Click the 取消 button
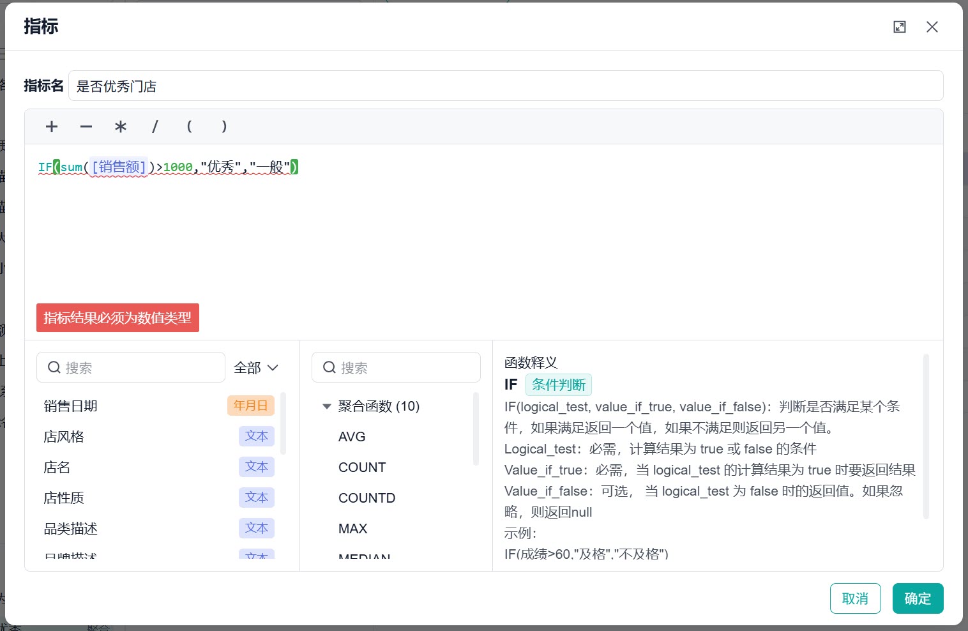Image resolution: width=968 pixels, height=631 pixels. coord(855,598)
